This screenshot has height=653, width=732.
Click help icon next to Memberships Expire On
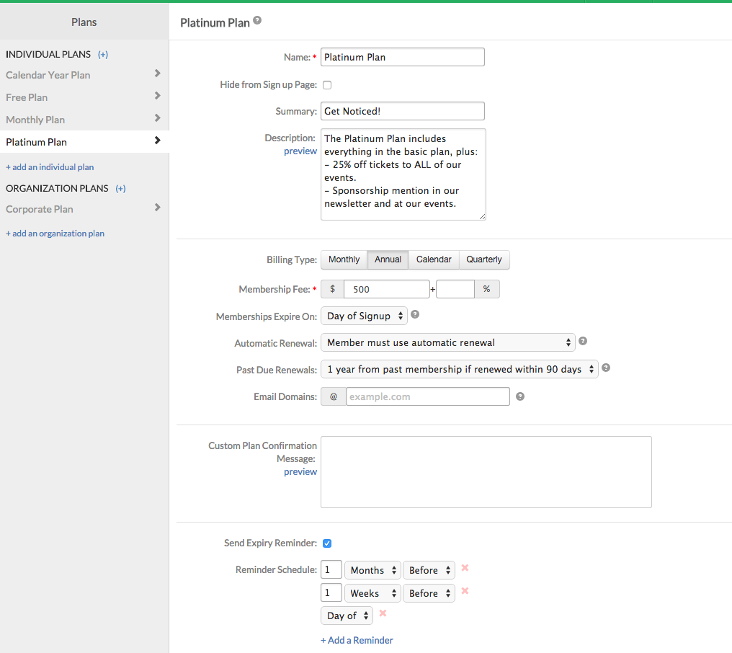click(415, 315)
